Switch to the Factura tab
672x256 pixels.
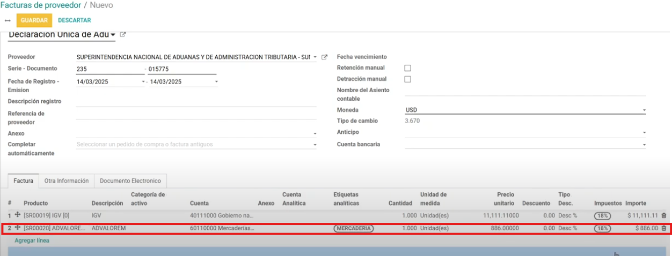24,181
